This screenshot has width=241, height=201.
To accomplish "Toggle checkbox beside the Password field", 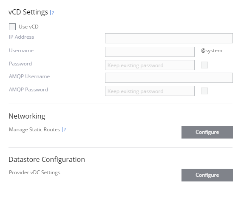I will pos(204,65).
